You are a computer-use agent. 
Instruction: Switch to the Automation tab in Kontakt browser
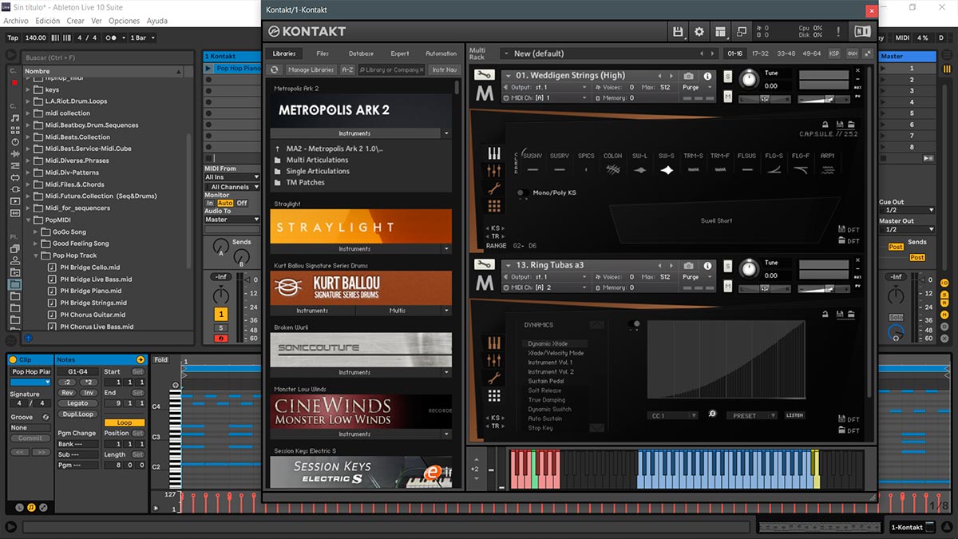pos(441,54)
